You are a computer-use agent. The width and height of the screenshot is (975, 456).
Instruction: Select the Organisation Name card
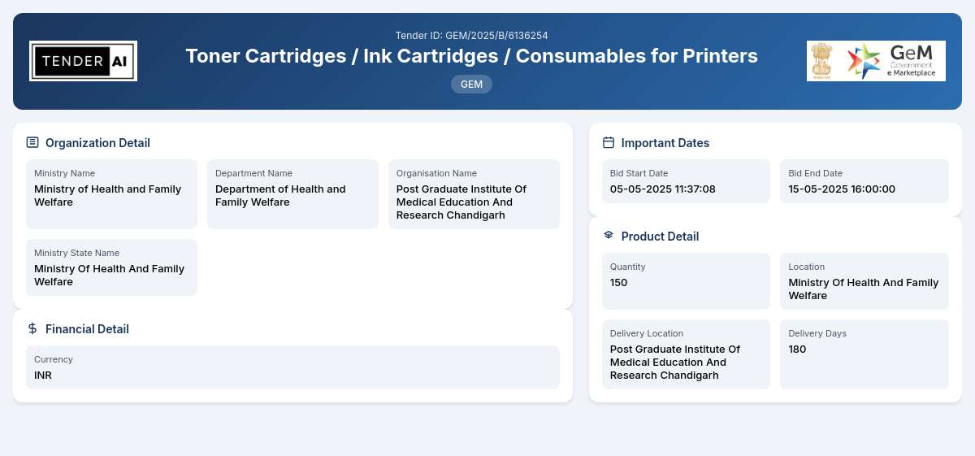coord(474,194)
